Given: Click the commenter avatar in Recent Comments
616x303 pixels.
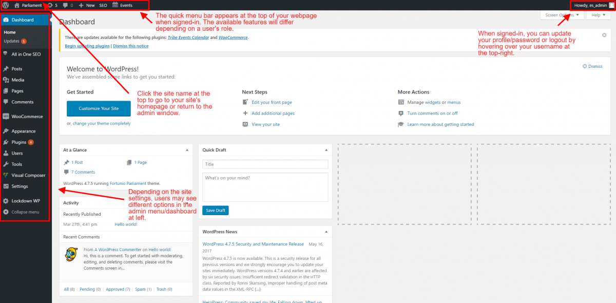Looking at the screenshot, I should click(71, 254).
